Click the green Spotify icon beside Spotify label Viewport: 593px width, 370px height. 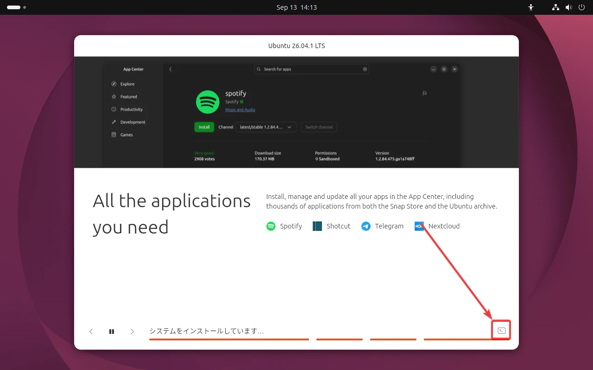[x=271, y=226]
